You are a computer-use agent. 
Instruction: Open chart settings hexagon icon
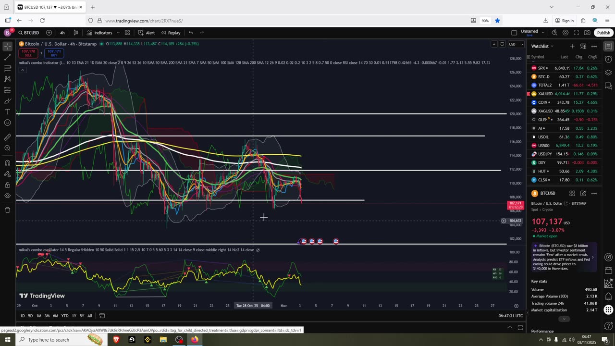[x=566, y=33]
